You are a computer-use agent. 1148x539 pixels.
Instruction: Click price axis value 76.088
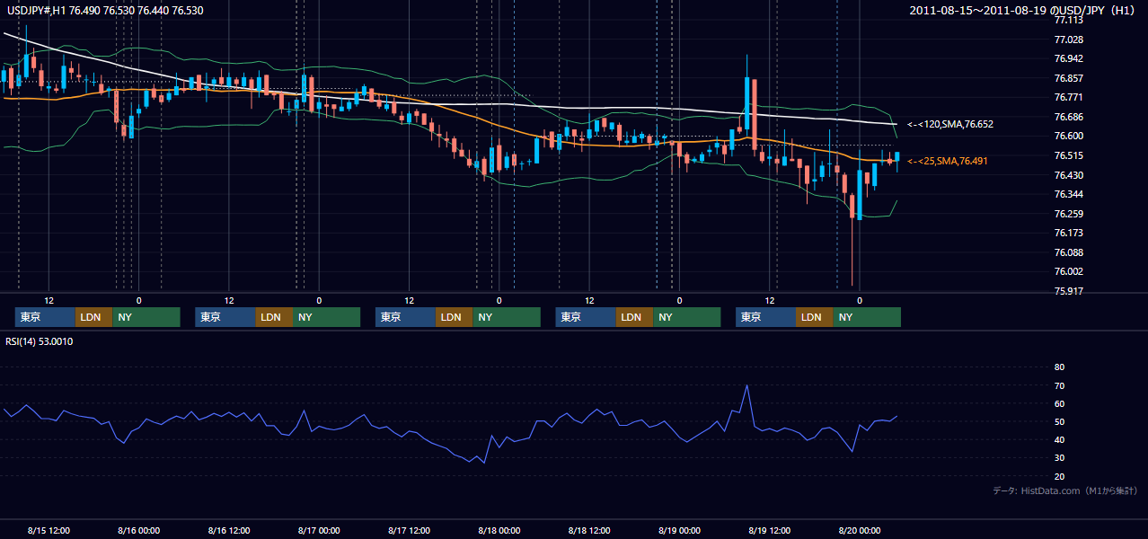pyautogui.click(x=1068, y=252)
